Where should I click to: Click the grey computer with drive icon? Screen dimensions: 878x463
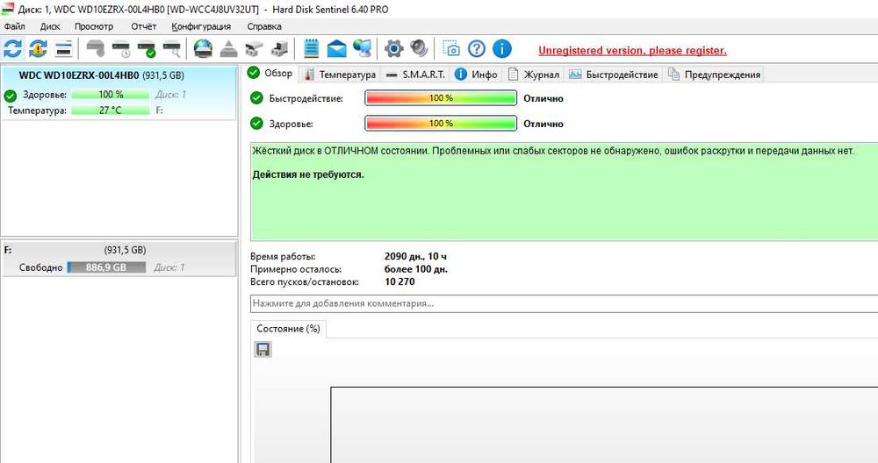(279, 49)
